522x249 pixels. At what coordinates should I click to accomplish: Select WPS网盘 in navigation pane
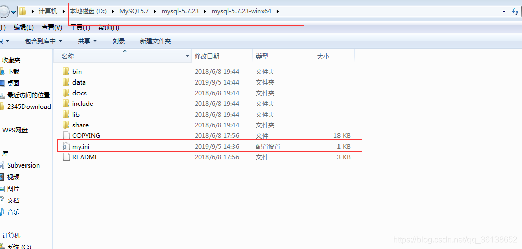(x=15, y=130)
